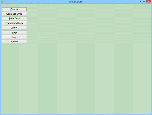Launch Paragraph Drills
Viewport: 152px width, 115px height.
click(14, 23)
